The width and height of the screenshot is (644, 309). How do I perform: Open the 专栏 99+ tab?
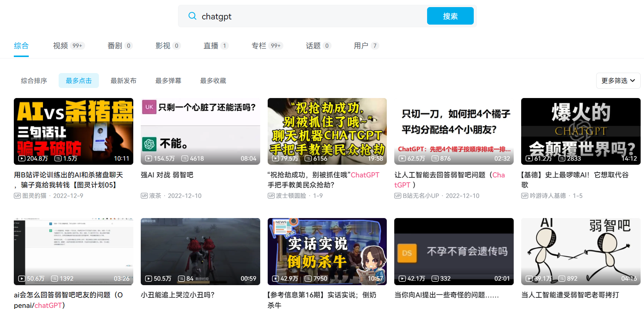(x=267, y=45)
